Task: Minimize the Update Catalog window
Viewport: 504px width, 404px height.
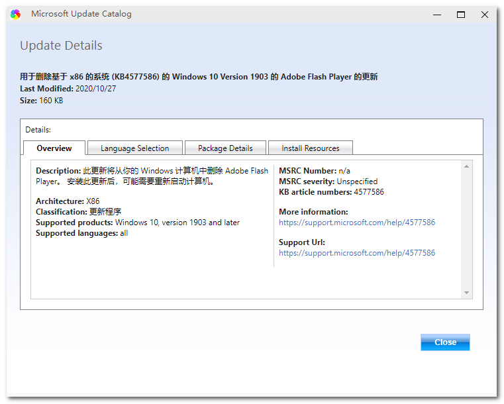Action: [x=437, y=14]
